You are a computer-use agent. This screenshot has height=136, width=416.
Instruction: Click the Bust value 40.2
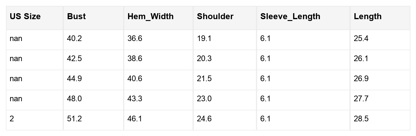tap(74, 39)
